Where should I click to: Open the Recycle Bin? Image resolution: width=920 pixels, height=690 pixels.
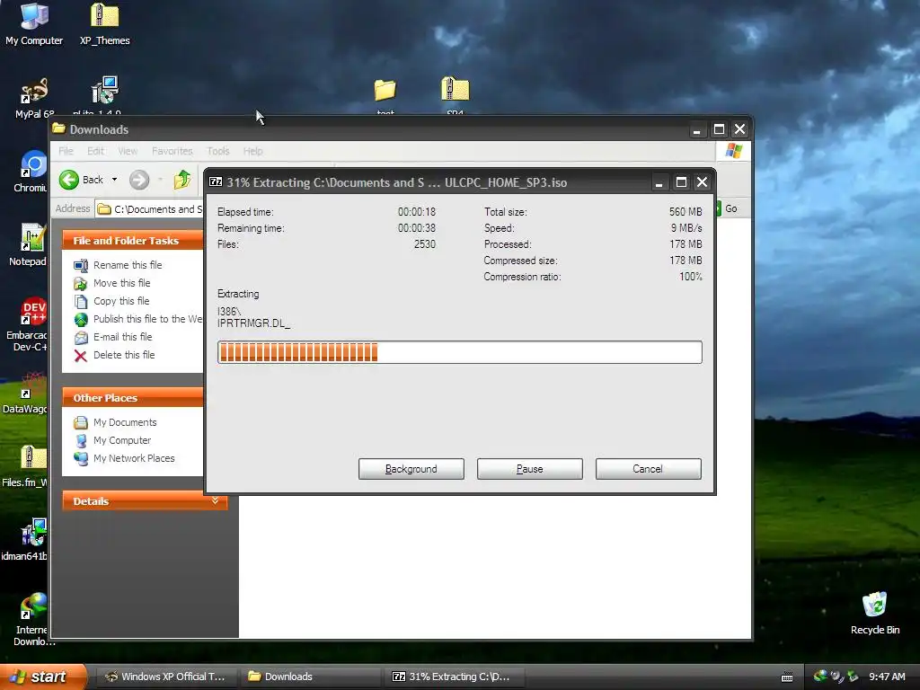tap(874, 613)
